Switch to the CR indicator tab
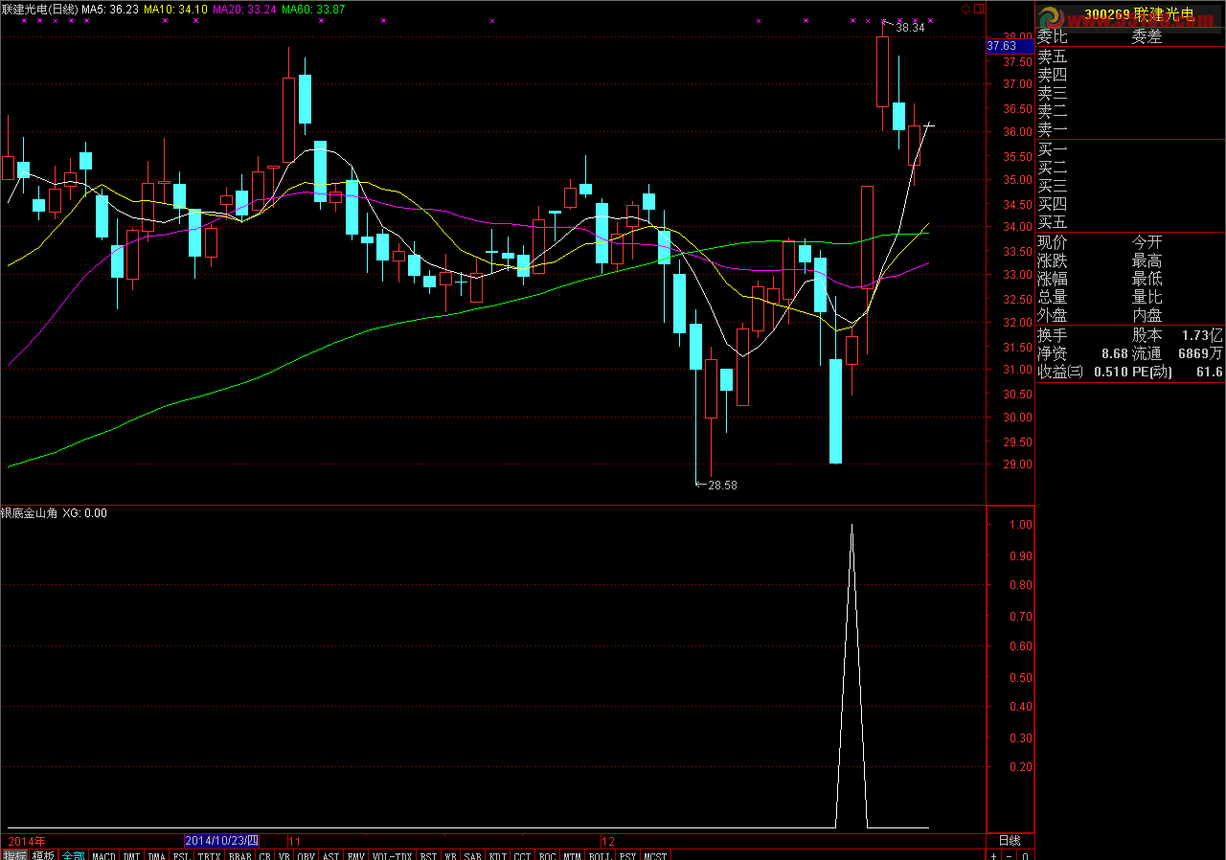1226x860 pixels. (265, 855)
